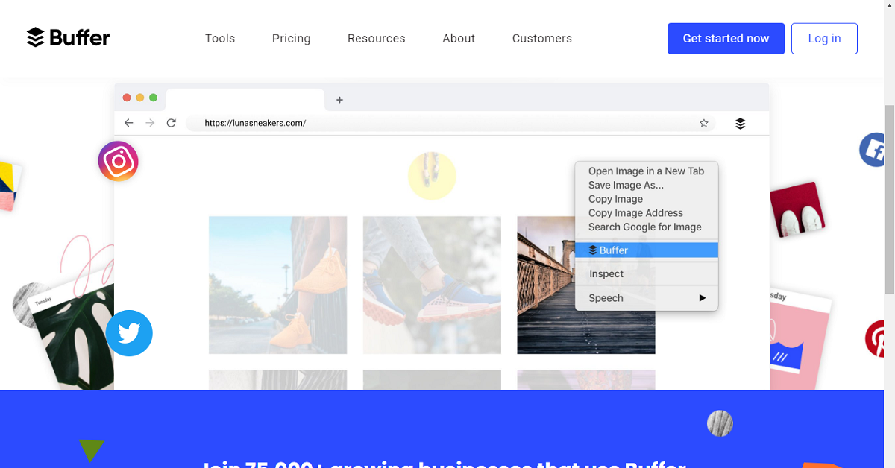
Task: Open the Tools navigation menu
Action: [220, 39]
